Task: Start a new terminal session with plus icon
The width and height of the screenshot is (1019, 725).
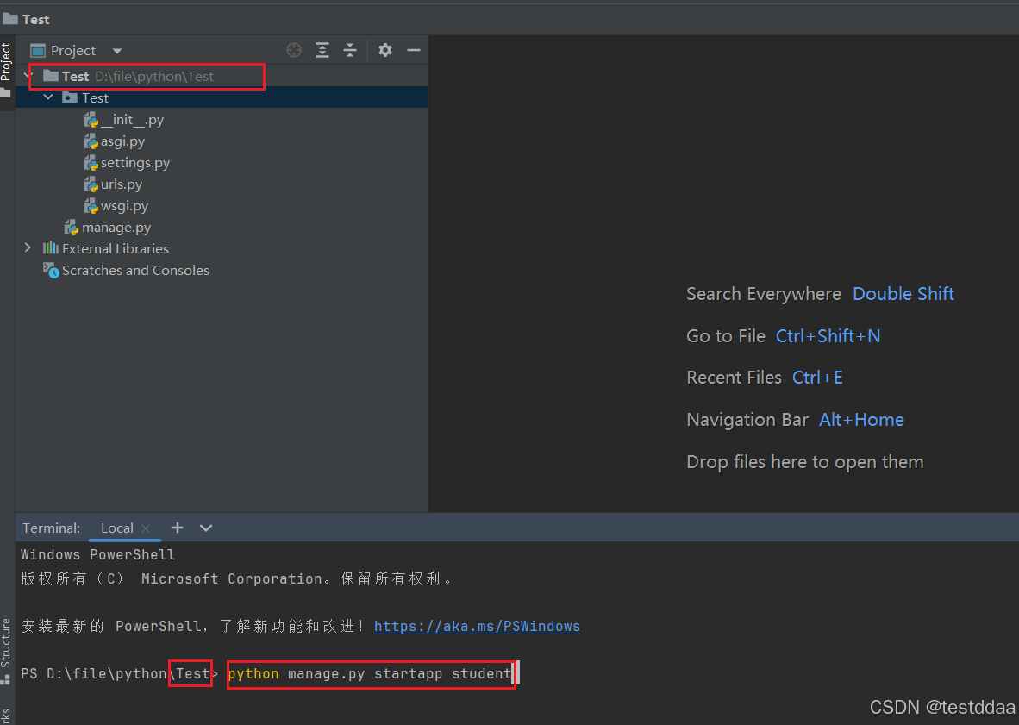Action: (177, 528)
